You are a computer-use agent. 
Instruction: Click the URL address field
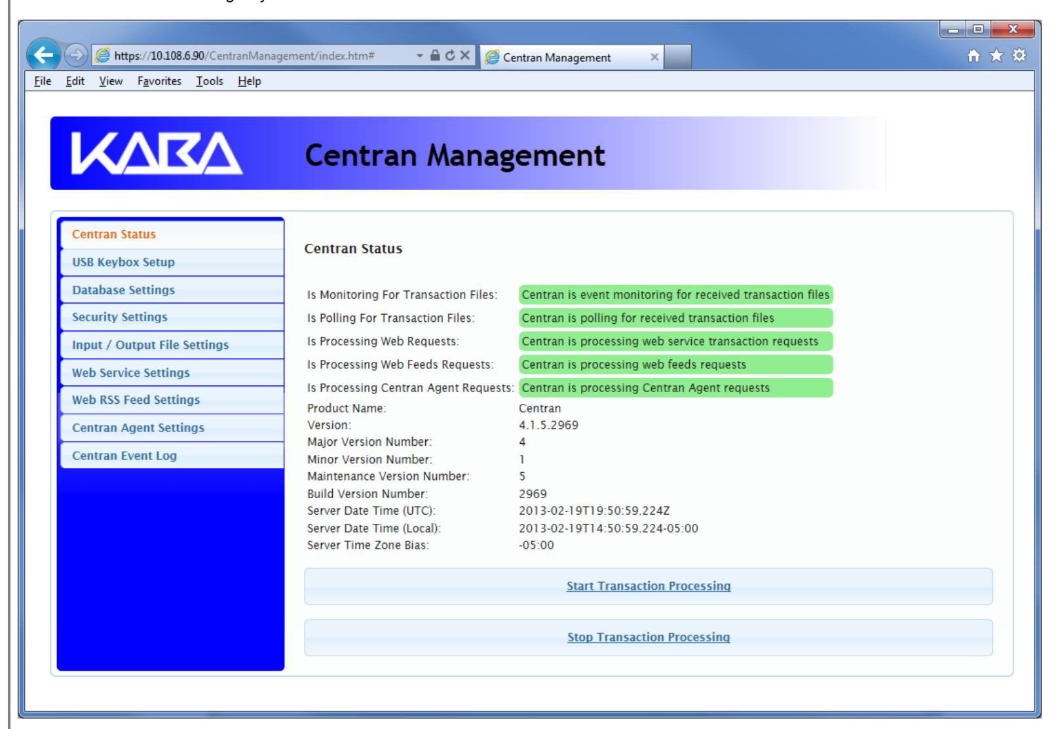coord(252,56)
